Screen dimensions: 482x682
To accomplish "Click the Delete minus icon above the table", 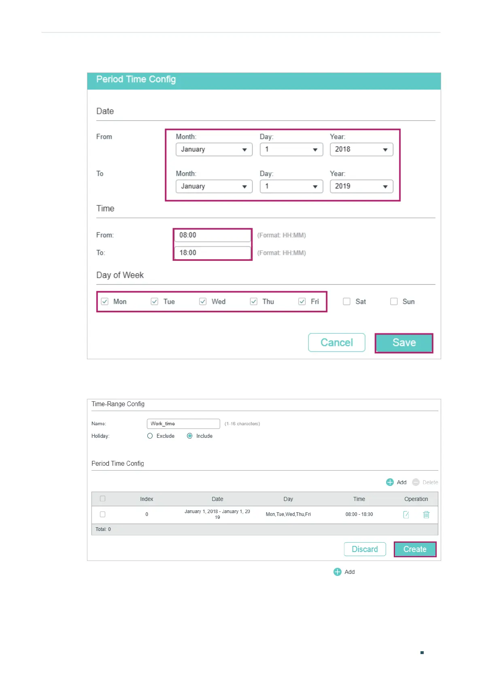I will [416, 482].
